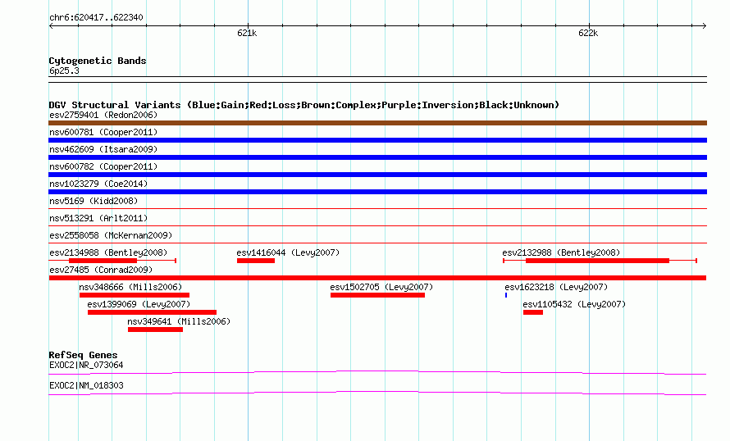Viewport: 730px width, 441px height.
Task: Open the esv27485 (Conrad2009) label
Action: click(101, 270)
